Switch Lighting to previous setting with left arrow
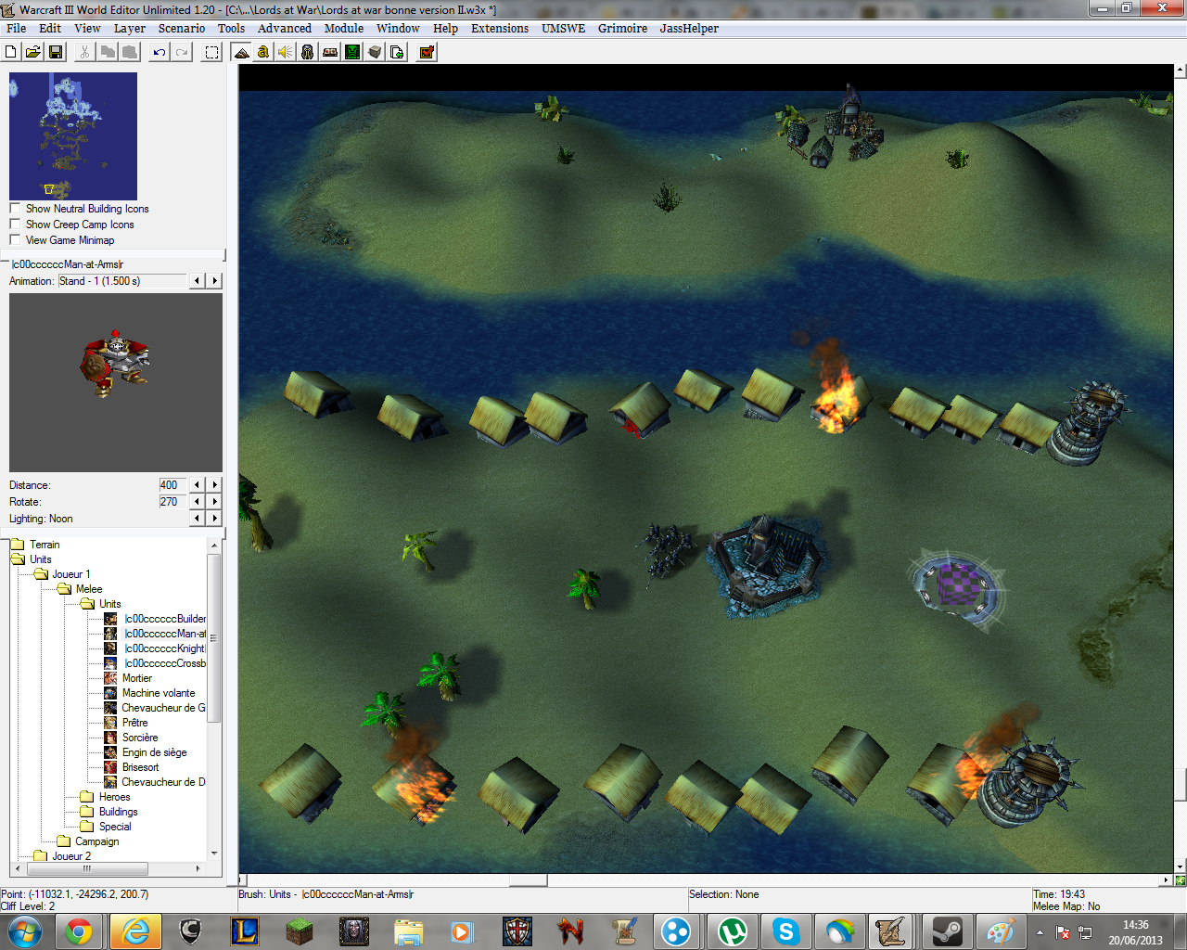This screenshot has height=950, width=1187. 198,519
